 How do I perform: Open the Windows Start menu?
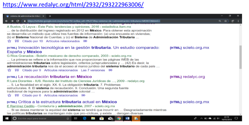(x=7, y=119)
